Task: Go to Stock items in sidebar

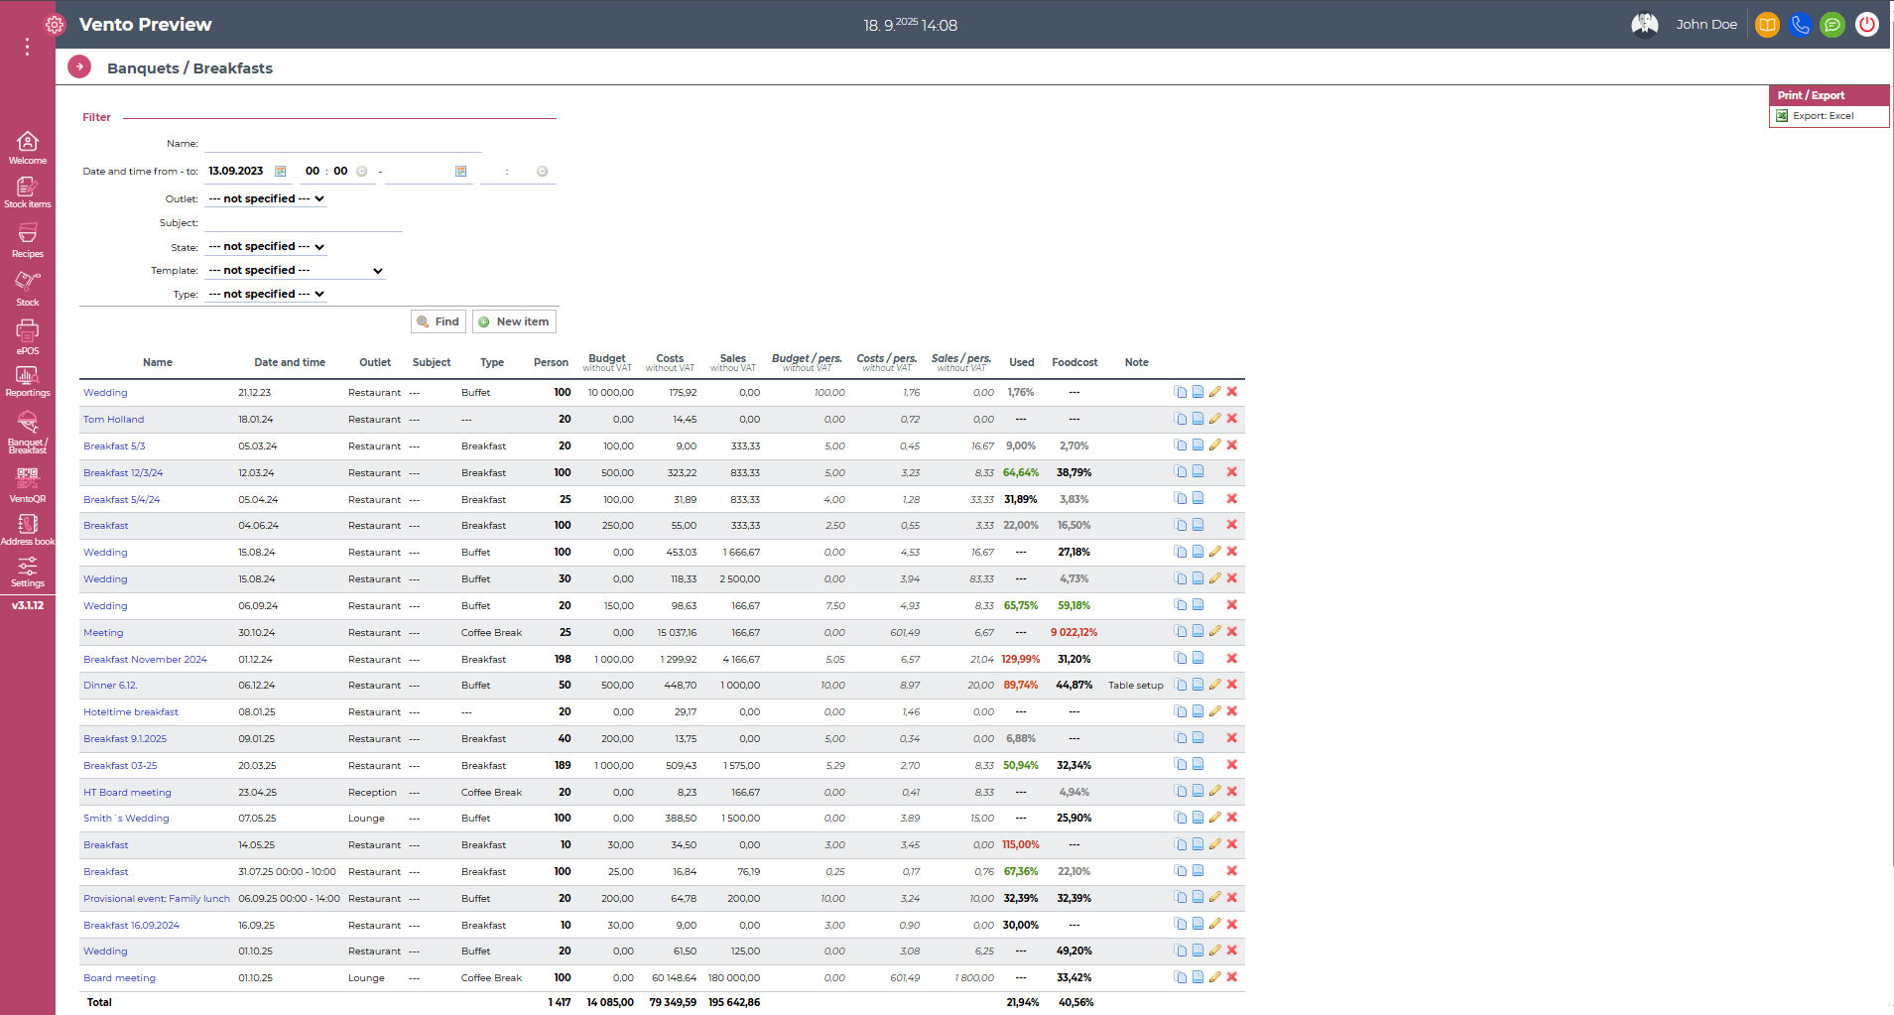Action: 28,191
